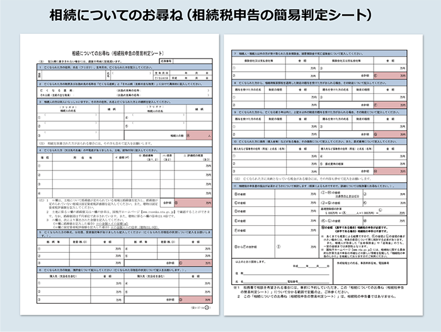Click the 作成税理士の氏名 box
The image size is (441, 332).
370,272
